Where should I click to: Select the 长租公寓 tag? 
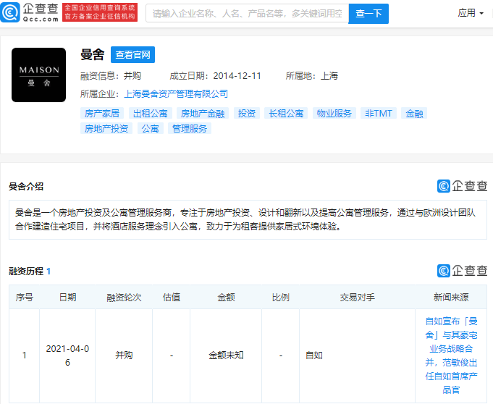click(x=286, y=114)
